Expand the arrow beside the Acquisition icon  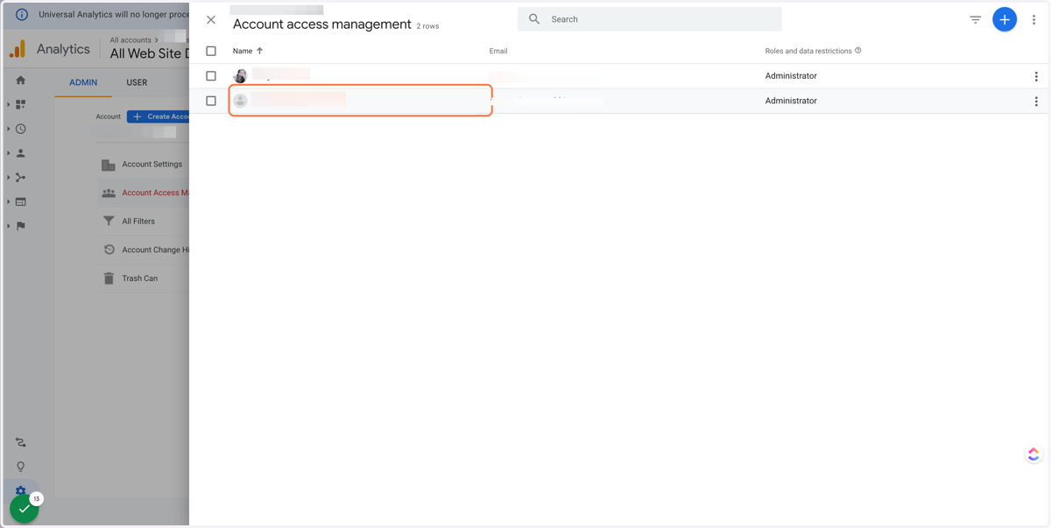[9, 178]
